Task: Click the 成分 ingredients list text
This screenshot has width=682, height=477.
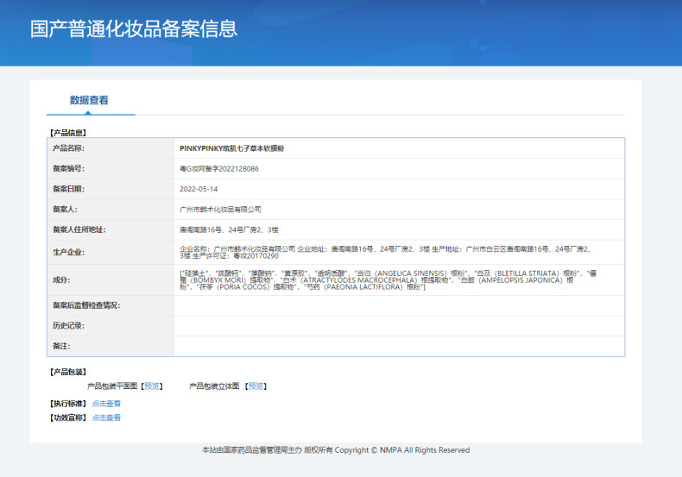Action: pyautogui.click(x=384, y=279)
